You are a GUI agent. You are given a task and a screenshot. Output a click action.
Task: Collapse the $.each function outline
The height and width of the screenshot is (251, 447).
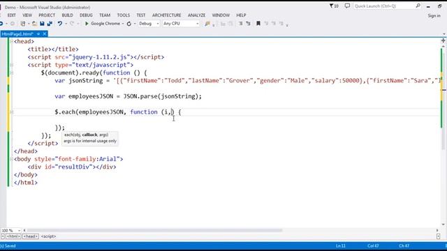(12, 112)
